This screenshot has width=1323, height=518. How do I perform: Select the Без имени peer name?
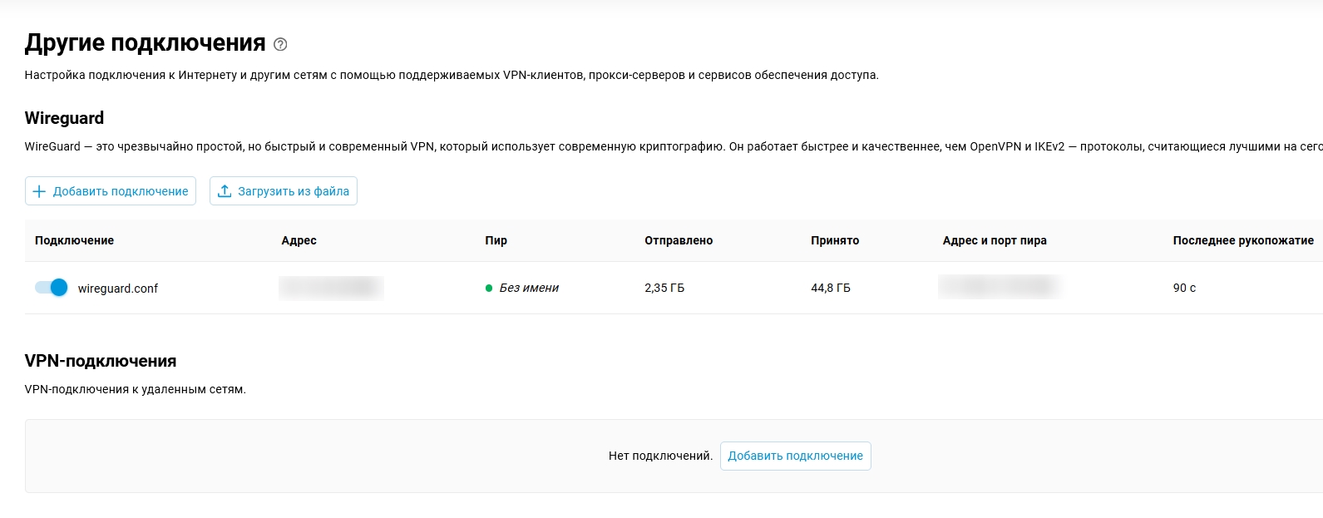tap(529, 288)
